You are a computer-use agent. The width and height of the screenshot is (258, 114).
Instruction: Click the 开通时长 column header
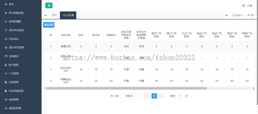[111, 35]
